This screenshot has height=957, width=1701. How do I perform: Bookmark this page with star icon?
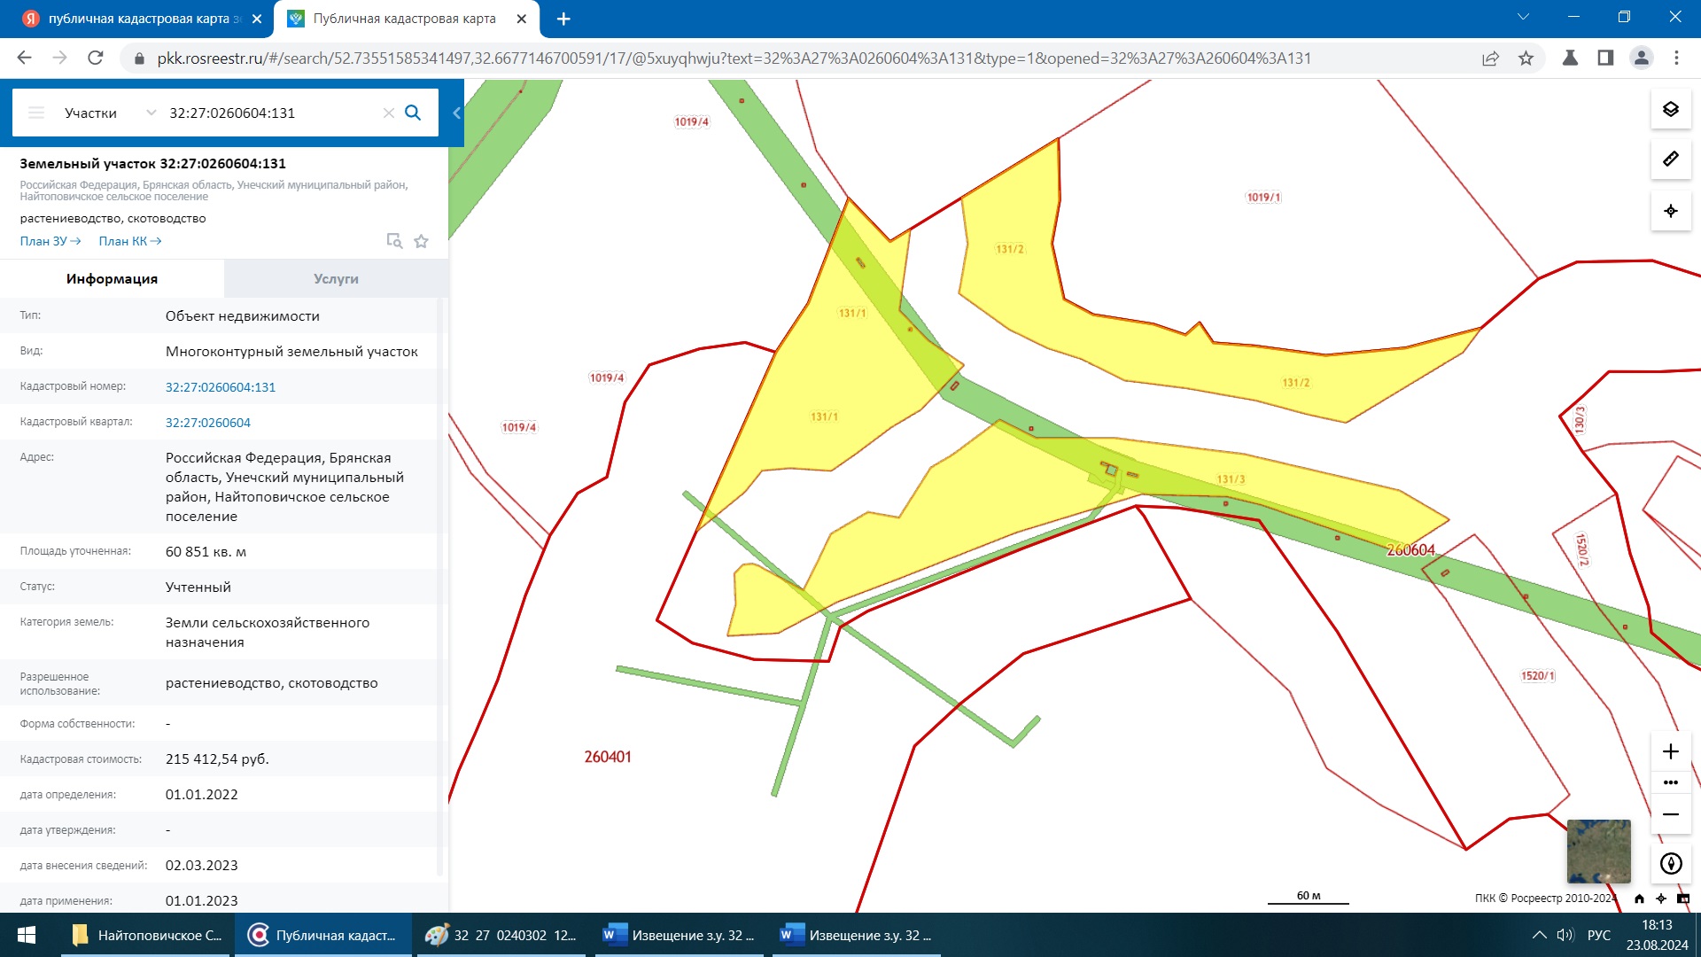1526,58
